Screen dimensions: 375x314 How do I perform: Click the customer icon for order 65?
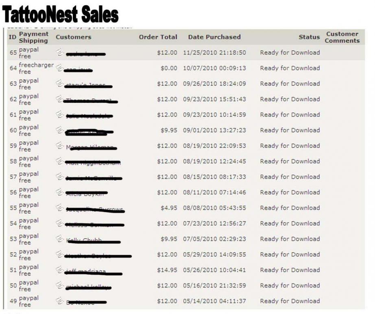click(x=60, y=52)
